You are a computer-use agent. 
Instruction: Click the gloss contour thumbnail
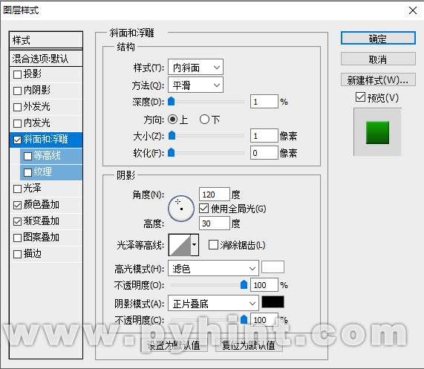180,245
